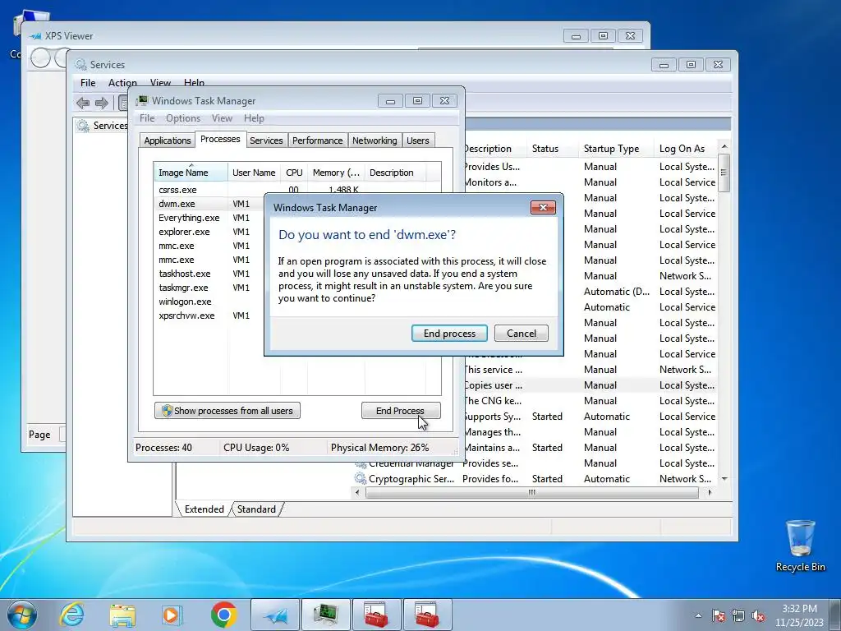This screenshot has height=631, width=841.
Task: Sort processes by Image Name column
Action: 191,173
